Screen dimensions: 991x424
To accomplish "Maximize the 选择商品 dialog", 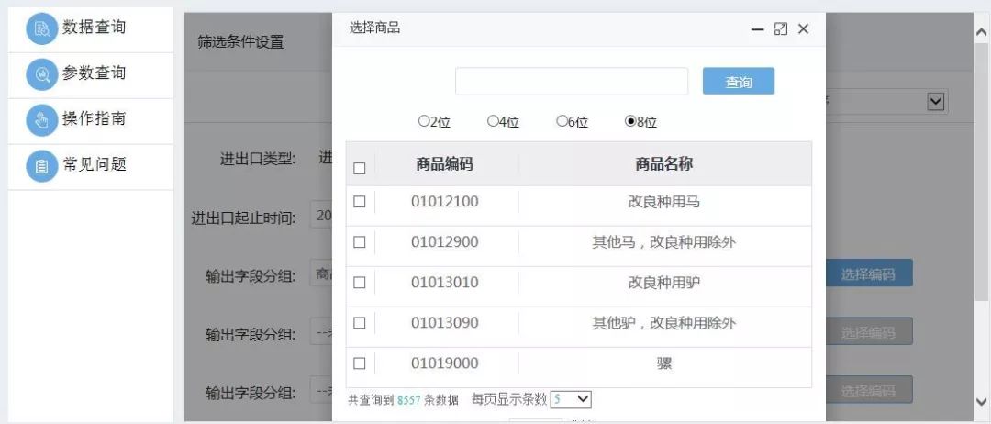I will pos(781,29).
